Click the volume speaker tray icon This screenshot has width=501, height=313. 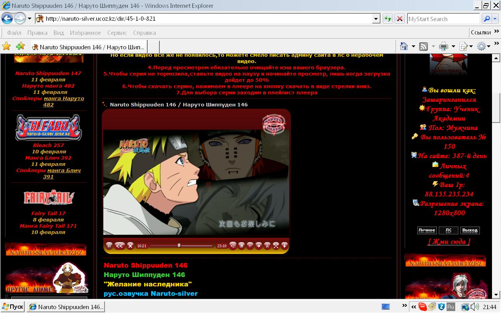pos(474,307)
